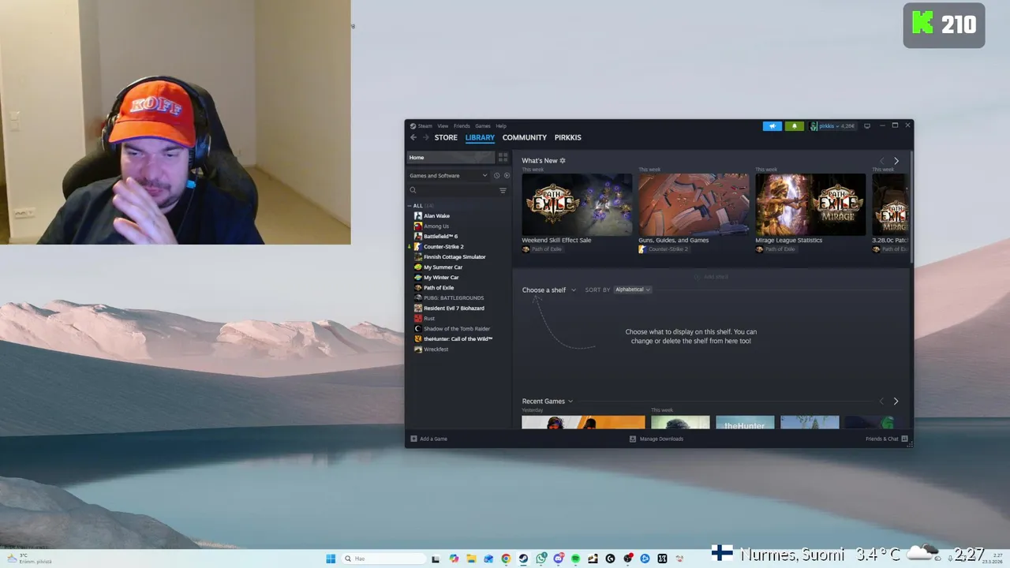The width and height of the screenshot is (1010, 568).
Task: Open Friends & Chat button
Action: pos(887,439)
